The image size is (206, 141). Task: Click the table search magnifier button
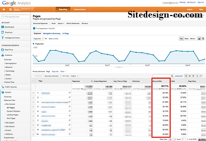[x=172, y=76]
